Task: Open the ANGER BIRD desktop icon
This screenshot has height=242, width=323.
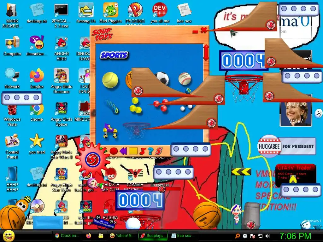Action: click(62, 49)
